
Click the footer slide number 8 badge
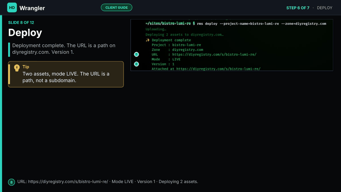pyautogui.click(x=11, y=182)
